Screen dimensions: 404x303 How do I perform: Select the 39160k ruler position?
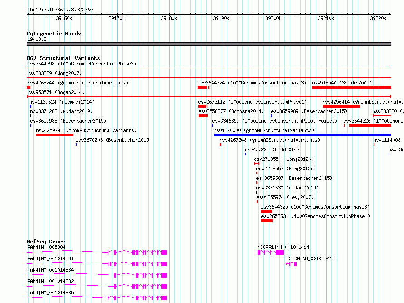(64, 18)
